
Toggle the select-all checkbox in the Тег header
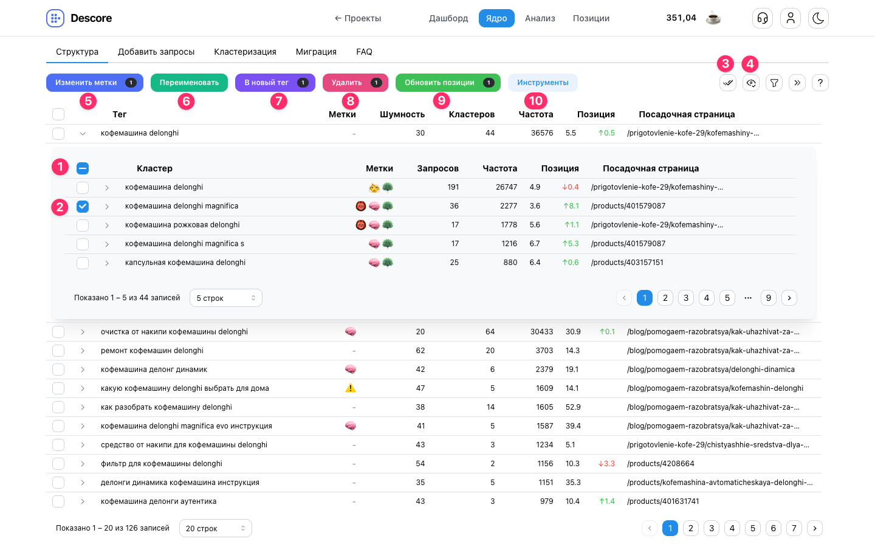58,114
